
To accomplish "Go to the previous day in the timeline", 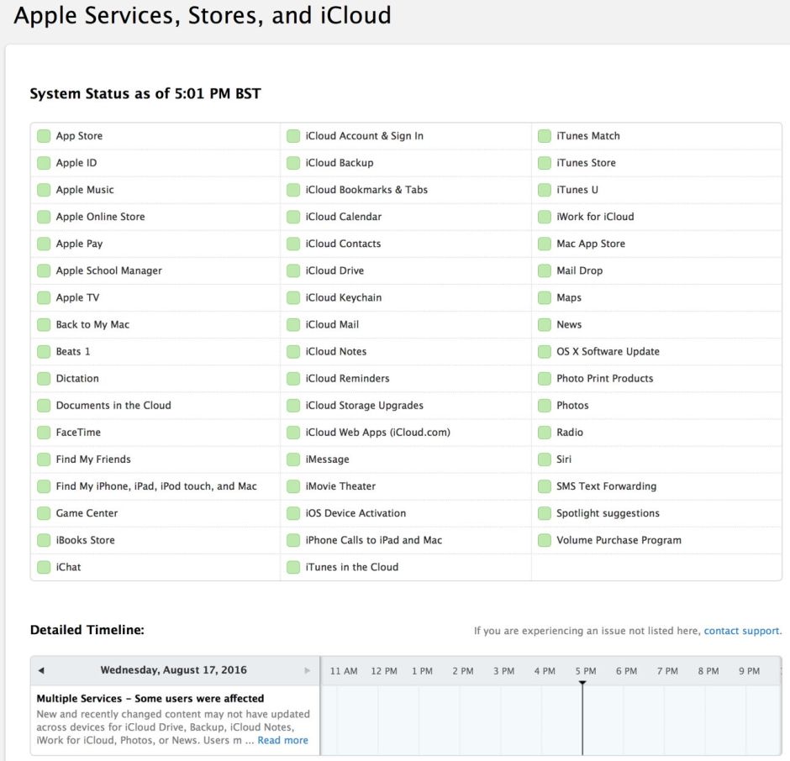I will click(x=40, y=670).
